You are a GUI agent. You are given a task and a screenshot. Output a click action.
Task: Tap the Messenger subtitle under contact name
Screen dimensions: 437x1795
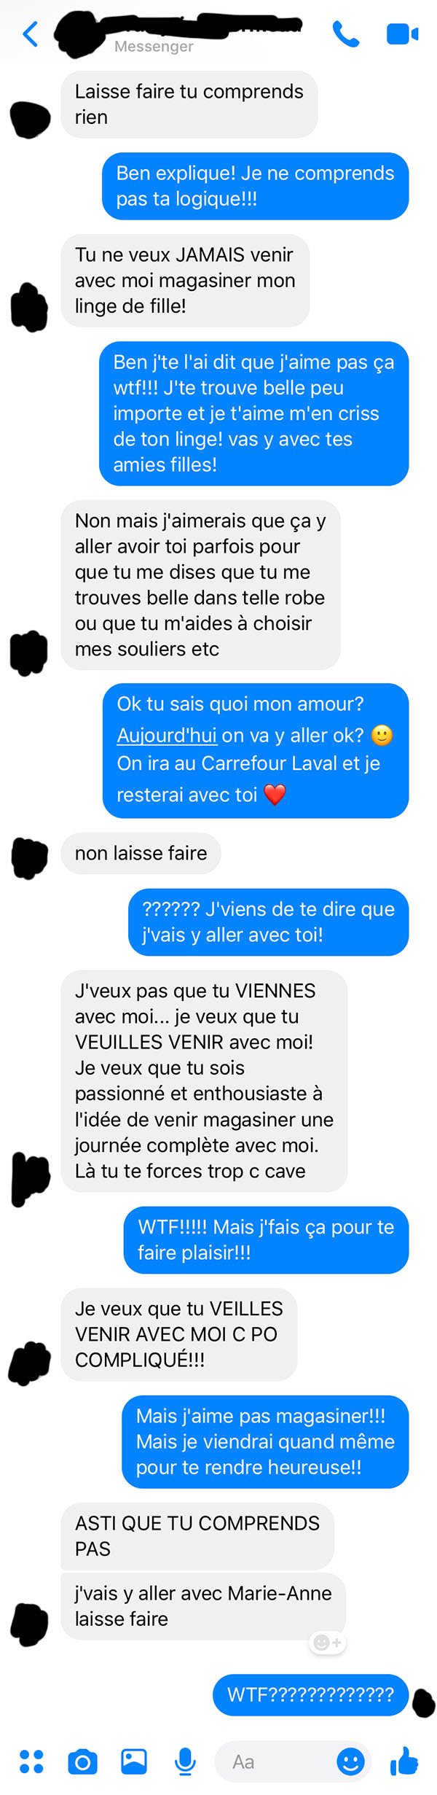154,47
